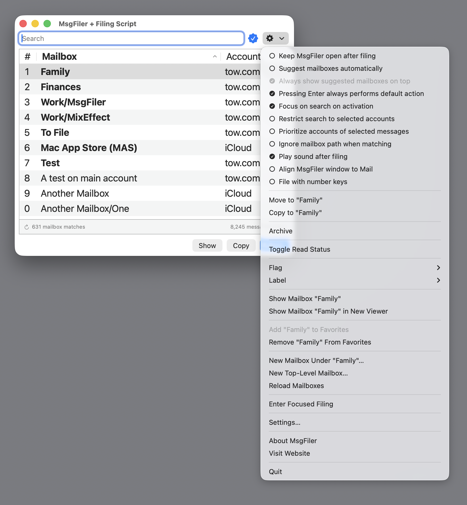
Task: Click into the Search field
Action: (131, 39)
